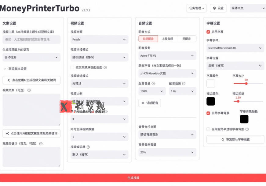This screenshot has height=186, width=266.
Task: Click help icon beside 按文案顺序匹配画面
Action: (x=105, y=67)
